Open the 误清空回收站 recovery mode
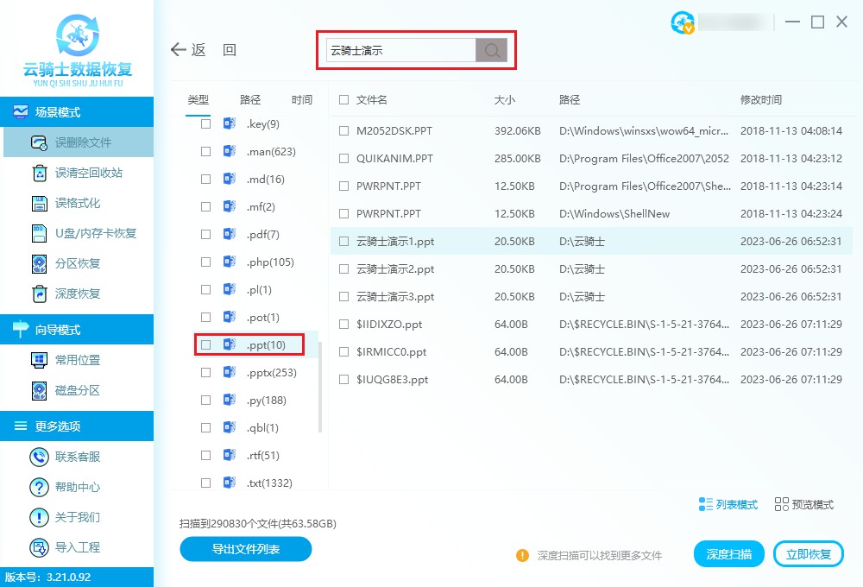This screenshot has height=587, width=863. click(39, 172)
